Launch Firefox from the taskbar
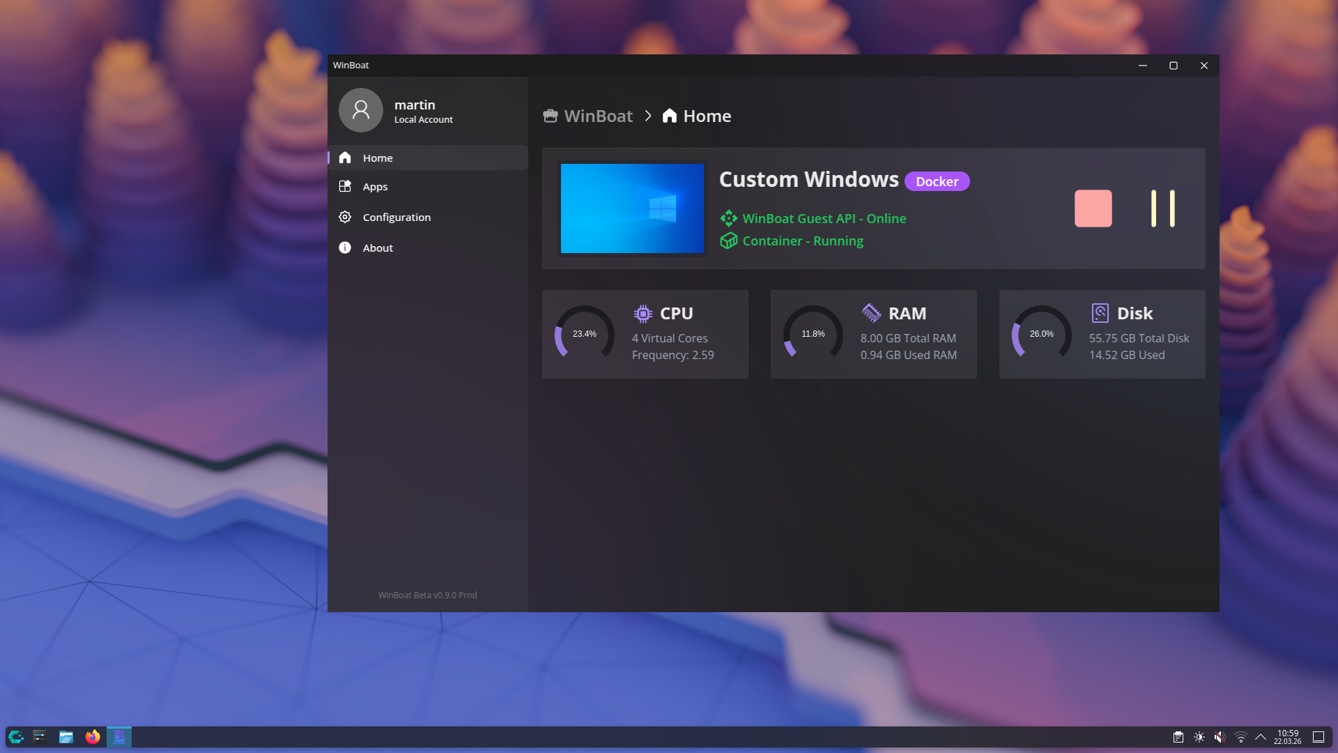The height and width of the screenshot is (753, 1338). [x=93, y=737]
